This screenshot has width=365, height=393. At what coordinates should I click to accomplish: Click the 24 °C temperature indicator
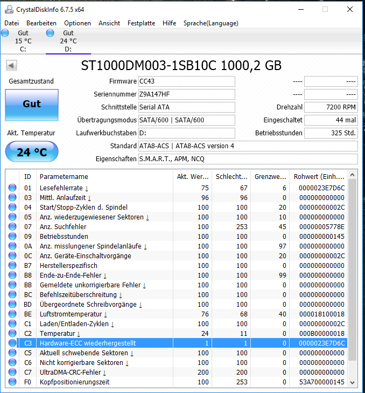point(32,151)
